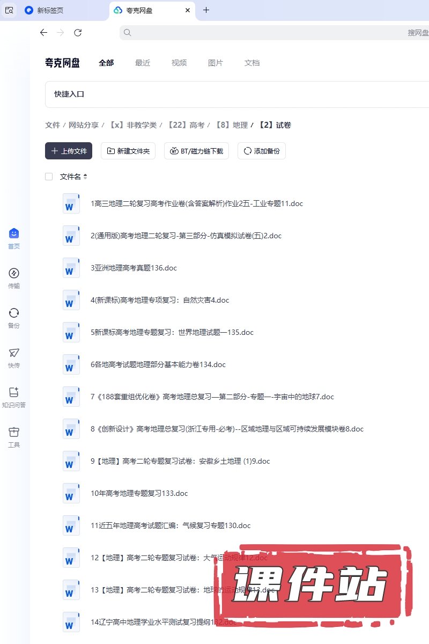429x644 pixels.
Task: Click the BT/磁力链下载 button
Action: (196, 151)
